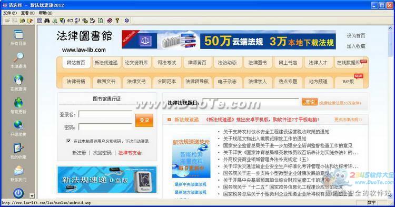Open 外商投资商业领域管理办法补充规定（五）
The image size is (395, 207).
coord(266,160)
